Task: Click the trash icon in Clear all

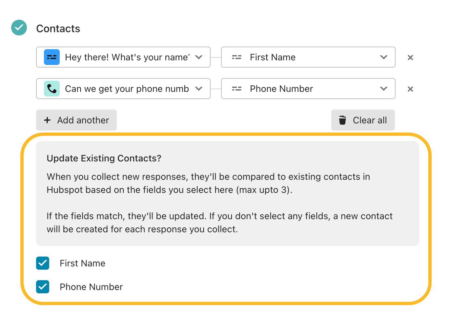Action: (342, 120)
